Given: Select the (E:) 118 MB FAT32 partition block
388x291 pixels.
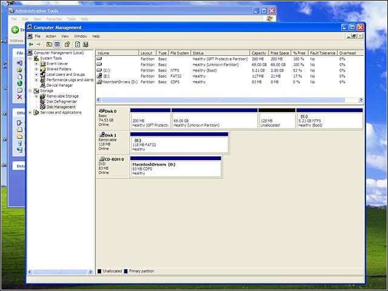Looking at the screenshot, I should pos(179,142).
